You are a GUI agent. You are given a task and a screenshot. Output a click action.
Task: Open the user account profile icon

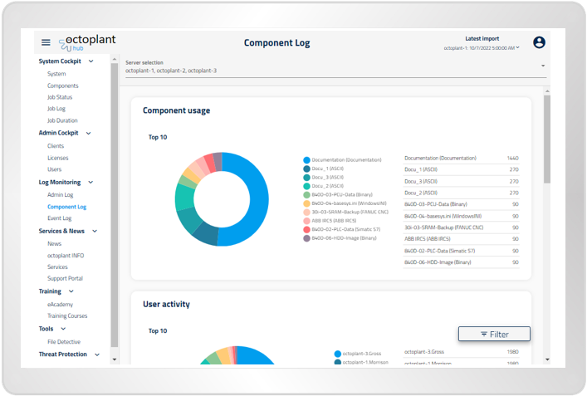(x=539, y=42)
